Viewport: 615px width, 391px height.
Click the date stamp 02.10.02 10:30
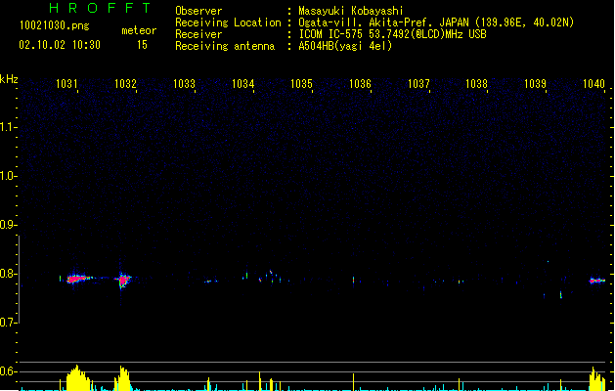(x=60, y=45)
